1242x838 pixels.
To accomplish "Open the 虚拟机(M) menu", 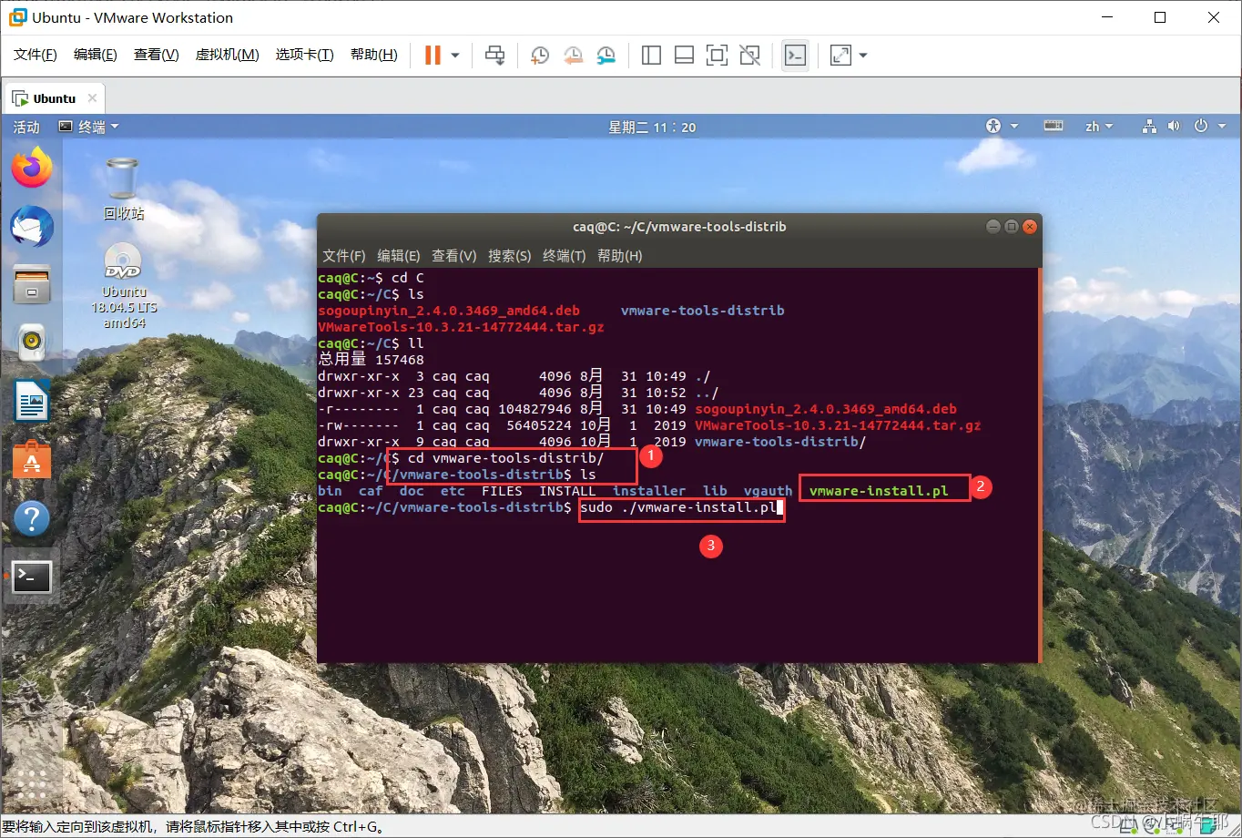I will click(x=227, y=55).
